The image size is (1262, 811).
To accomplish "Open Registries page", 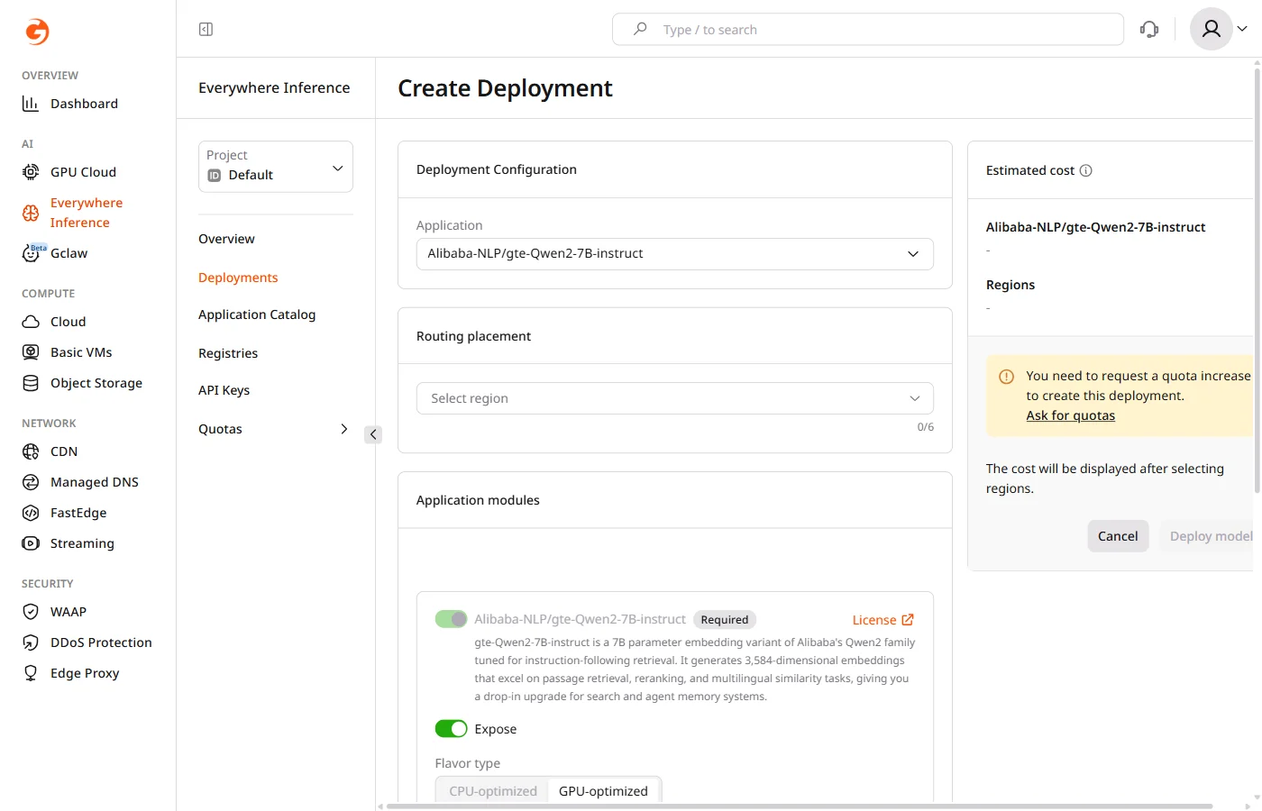I will coord(228,353).
